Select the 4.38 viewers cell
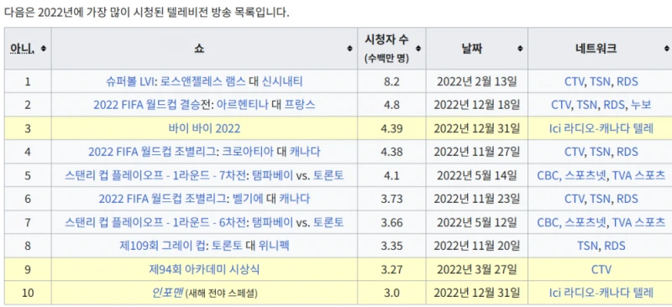 coord(391,152)
